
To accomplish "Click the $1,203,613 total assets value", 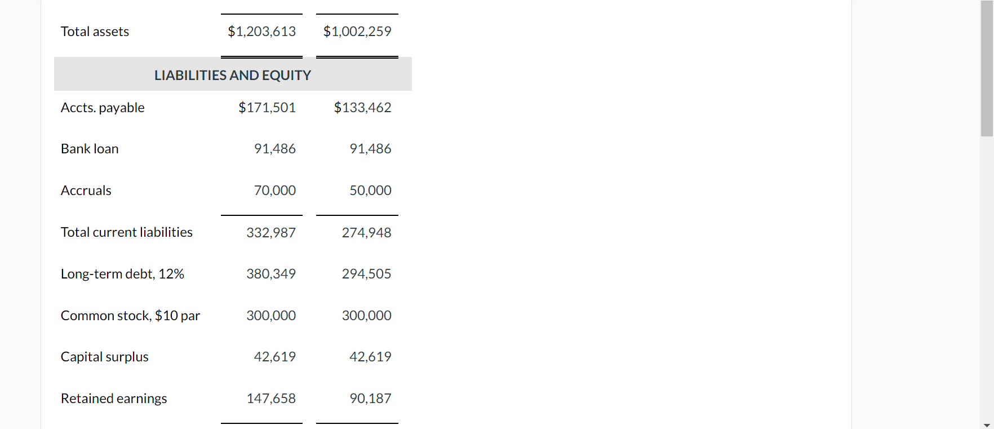I will tap(261, 32).
